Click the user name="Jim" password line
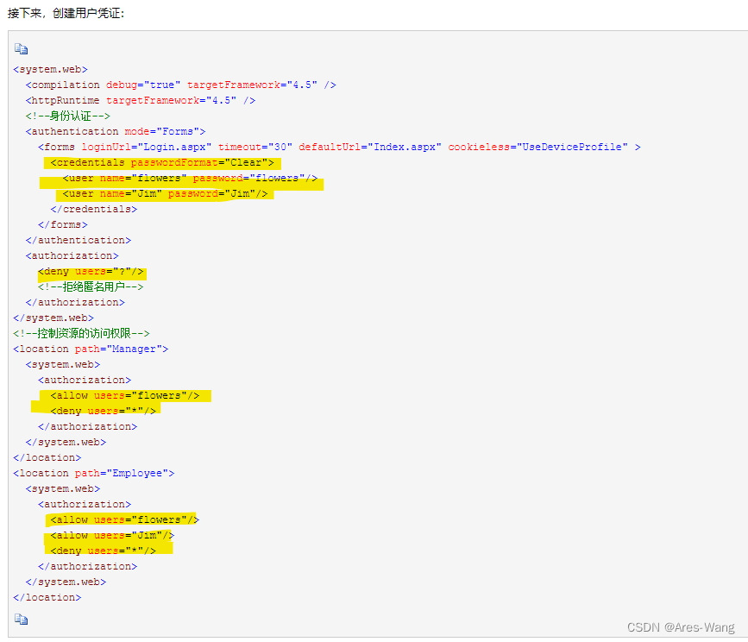The height and width of the screenshot is (642, 748). click(x=165, y=193)
